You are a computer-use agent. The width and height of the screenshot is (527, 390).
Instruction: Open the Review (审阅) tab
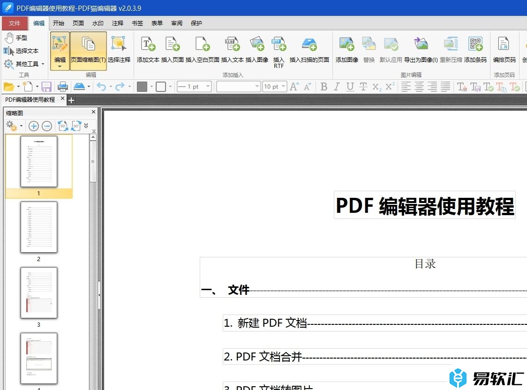click(x=177, y=23)
